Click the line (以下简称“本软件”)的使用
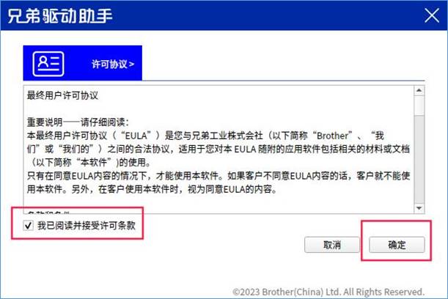 click(x=89, y=163)
